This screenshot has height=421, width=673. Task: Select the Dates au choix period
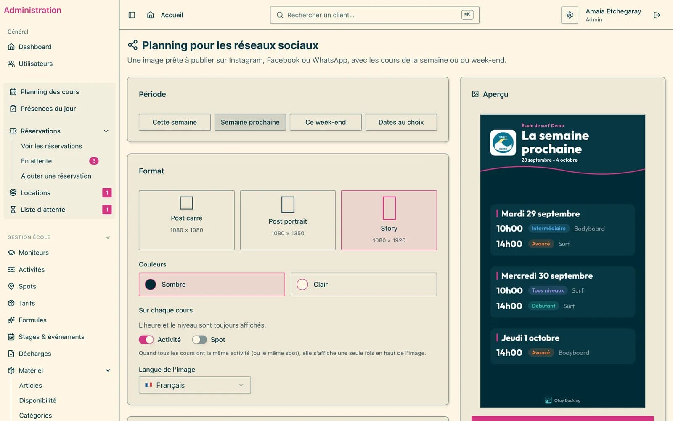point(401,122)
